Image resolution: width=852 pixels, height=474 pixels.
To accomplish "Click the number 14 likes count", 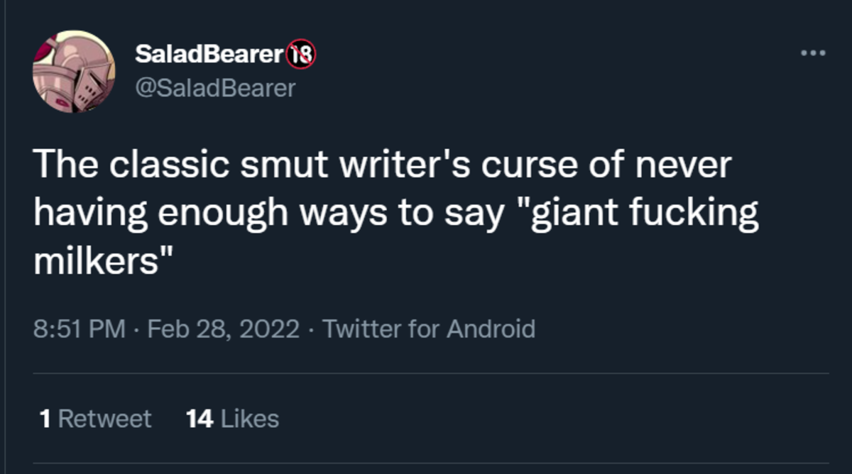I will coord(200,419).
